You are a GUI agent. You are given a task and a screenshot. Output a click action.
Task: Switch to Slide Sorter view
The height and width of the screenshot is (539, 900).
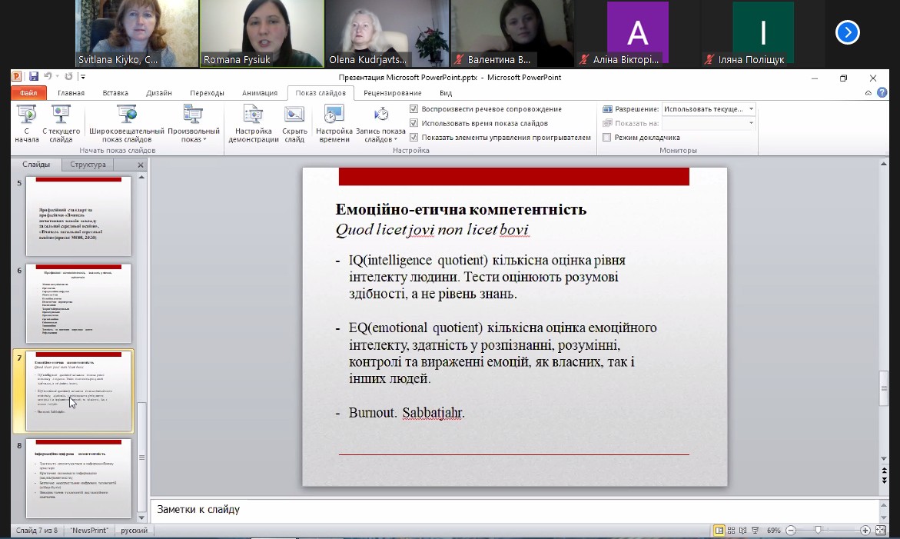731,531
